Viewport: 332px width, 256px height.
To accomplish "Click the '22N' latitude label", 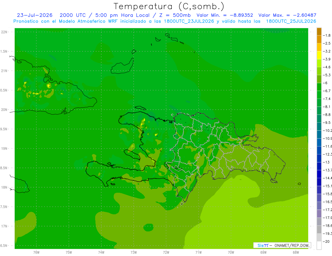I will point(4,32).
